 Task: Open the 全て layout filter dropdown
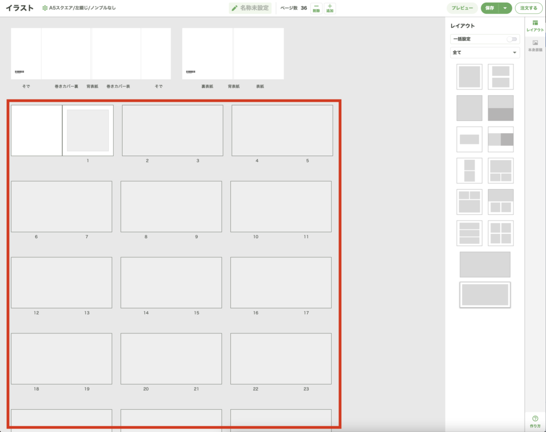(485, 53)
